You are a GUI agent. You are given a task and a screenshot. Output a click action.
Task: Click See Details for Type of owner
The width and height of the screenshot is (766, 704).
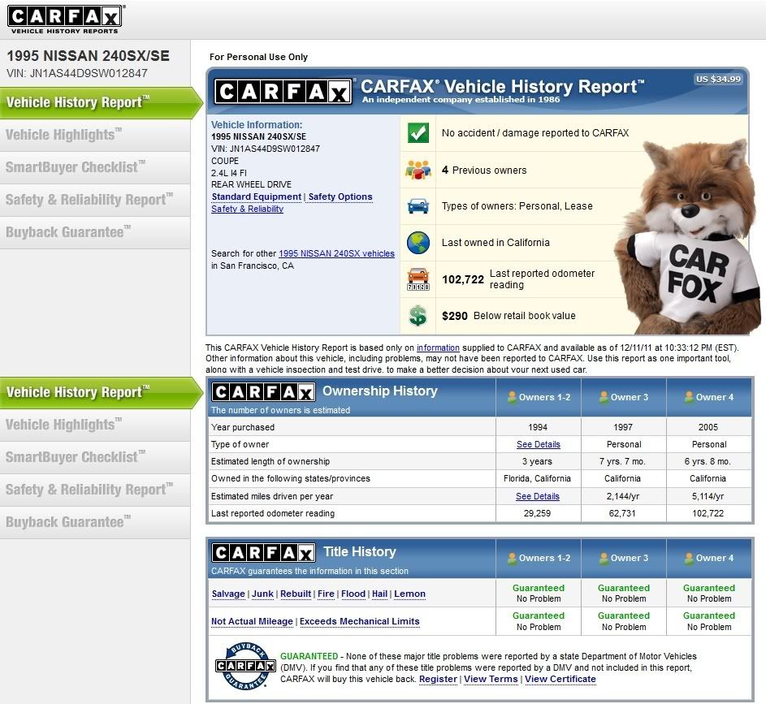coord(539,444)
